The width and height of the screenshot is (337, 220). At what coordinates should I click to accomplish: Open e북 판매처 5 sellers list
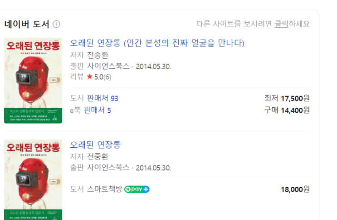98,110
